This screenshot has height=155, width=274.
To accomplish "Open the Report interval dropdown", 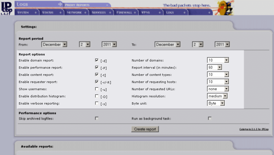I will [215, 67].
